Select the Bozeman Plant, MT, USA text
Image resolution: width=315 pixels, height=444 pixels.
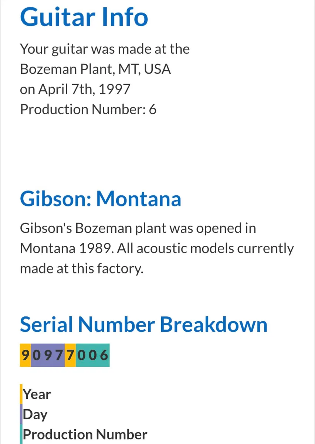click(95, 69)
